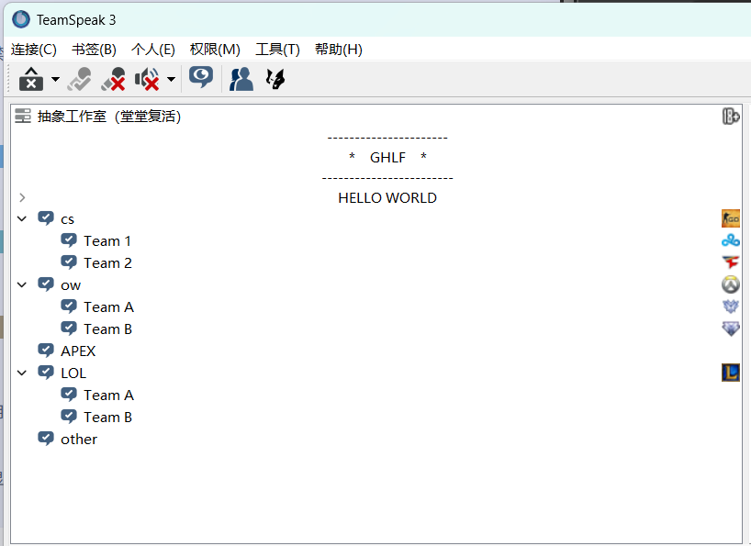Open the 个人(E) menu
This screenshot has height=546, width=751.
[x=153, y=50]
